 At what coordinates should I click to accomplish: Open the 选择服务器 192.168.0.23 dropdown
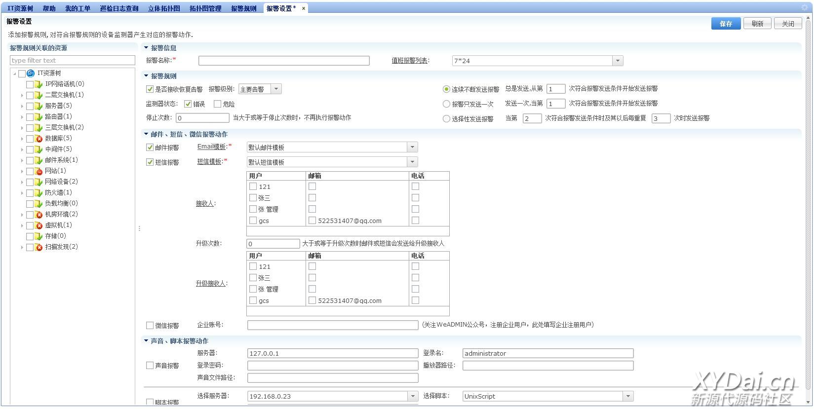click(413, 396)
